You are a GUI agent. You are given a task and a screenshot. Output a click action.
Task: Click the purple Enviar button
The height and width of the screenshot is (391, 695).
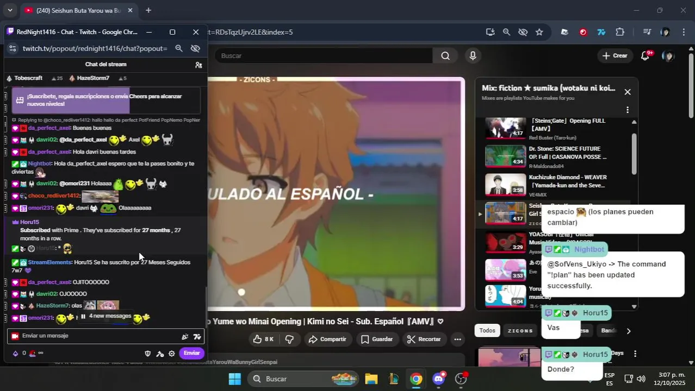pyautogui.click(x=191, y=354)
